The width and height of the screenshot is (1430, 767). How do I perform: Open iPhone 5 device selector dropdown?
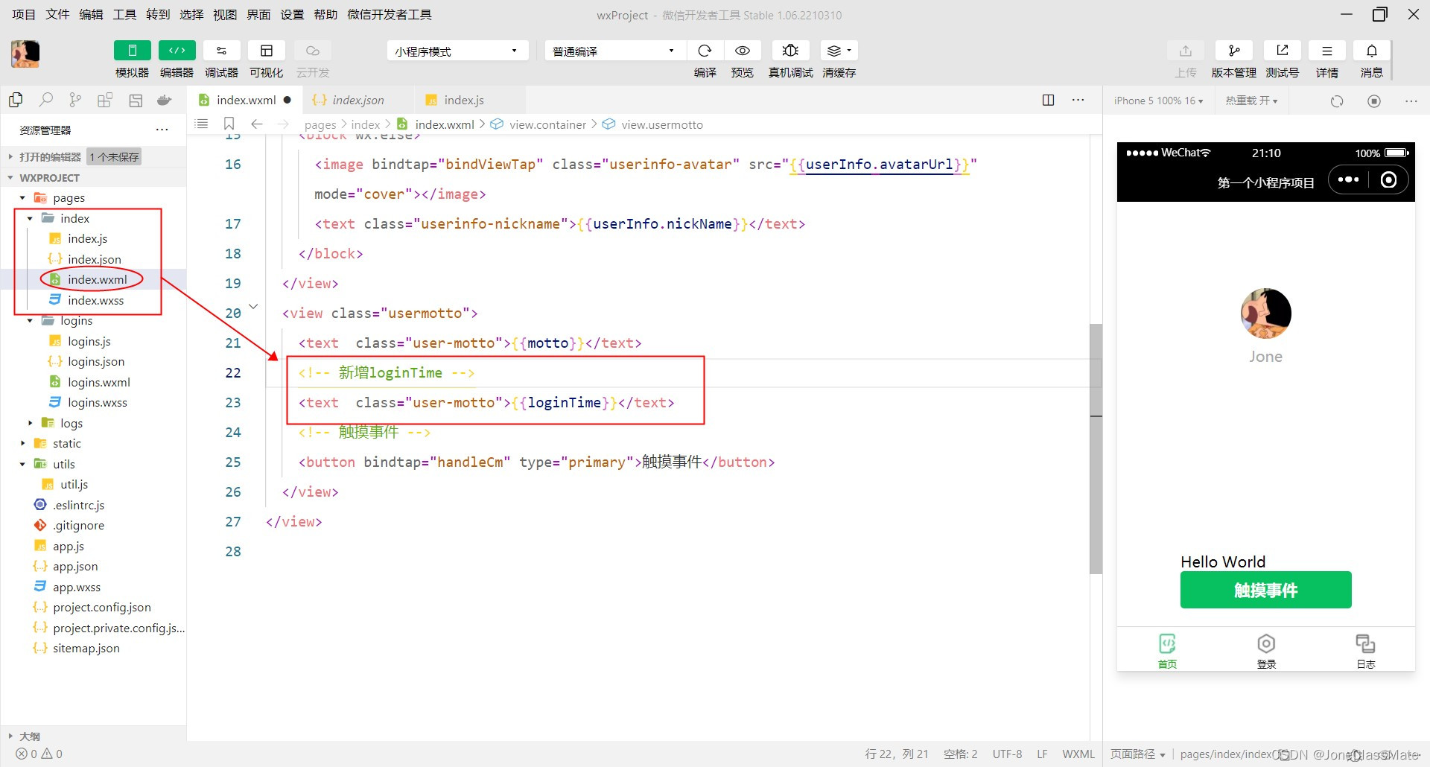pos(1158,101)
